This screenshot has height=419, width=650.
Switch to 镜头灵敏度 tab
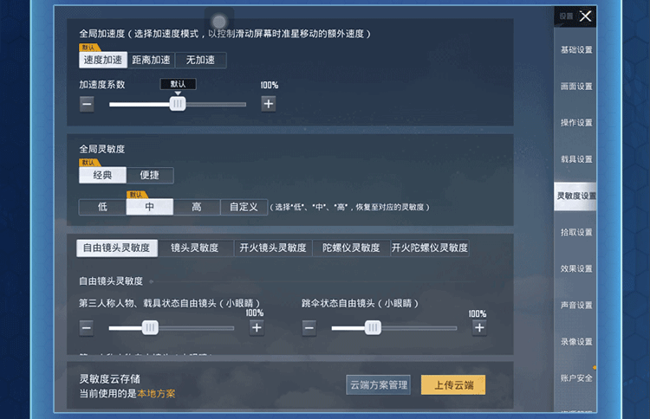point(195,248)
